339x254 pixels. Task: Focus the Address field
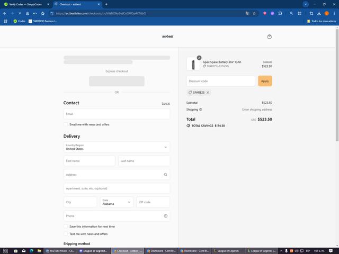[117, 175]
